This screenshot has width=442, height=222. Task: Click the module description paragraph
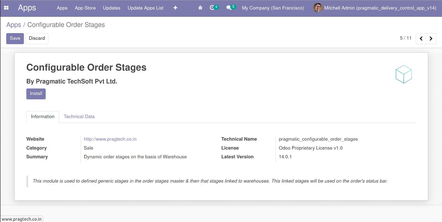pyautogui.click(x=210, y=181)
